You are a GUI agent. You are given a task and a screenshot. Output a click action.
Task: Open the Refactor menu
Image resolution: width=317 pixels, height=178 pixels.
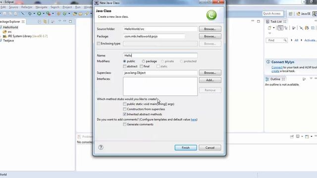click(27, 7)
